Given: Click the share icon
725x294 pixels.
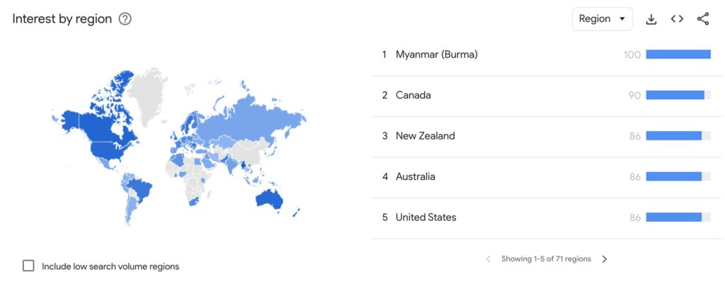Looking at the screenshot, I should (x=703, y=19).
